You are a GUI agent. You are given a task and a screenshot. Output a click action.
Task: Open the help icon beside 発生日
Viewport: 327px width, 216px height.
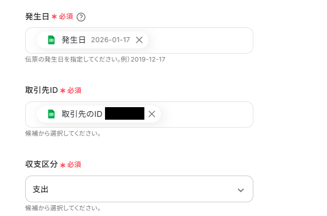pyautogui.click(x=81, y=17)
